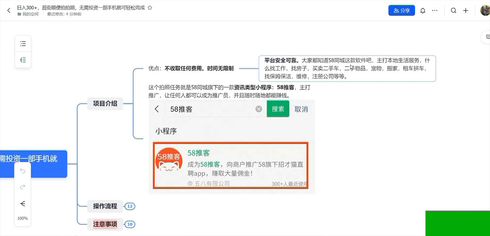Click the green 搜索 button
The image size is (490, 236).
[x=278, y=109]
